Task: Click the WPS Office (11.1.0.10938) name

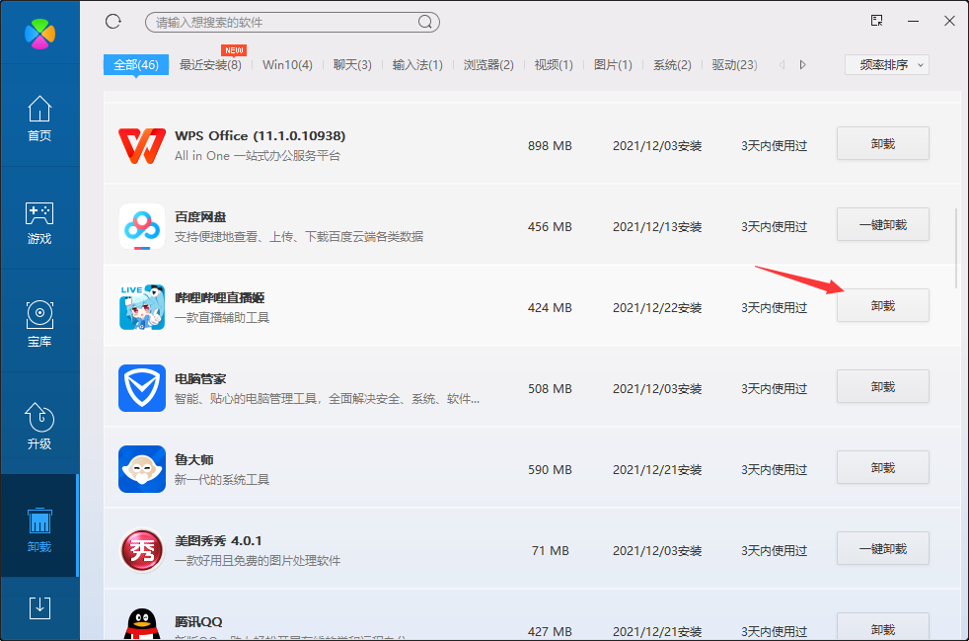Action: coord(261,135)
